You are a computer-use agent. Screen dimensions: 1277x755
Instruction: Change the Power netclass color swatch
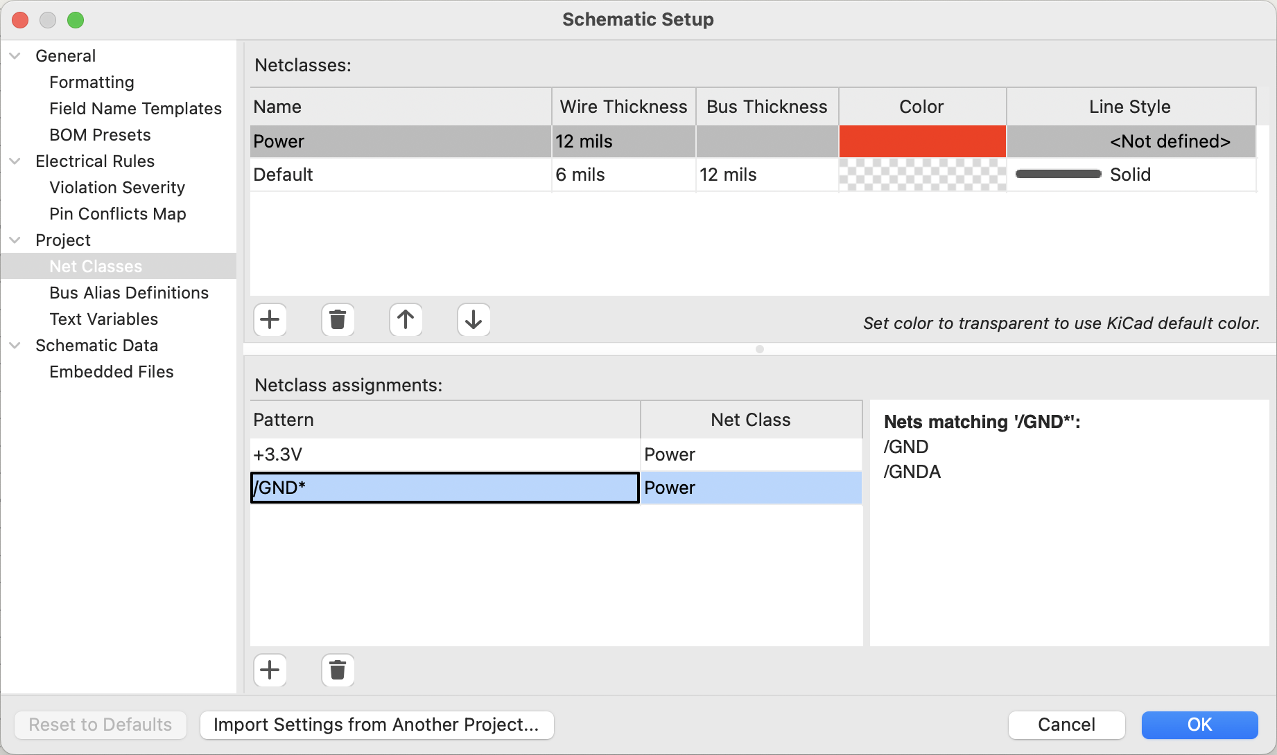tap(922, 141)
